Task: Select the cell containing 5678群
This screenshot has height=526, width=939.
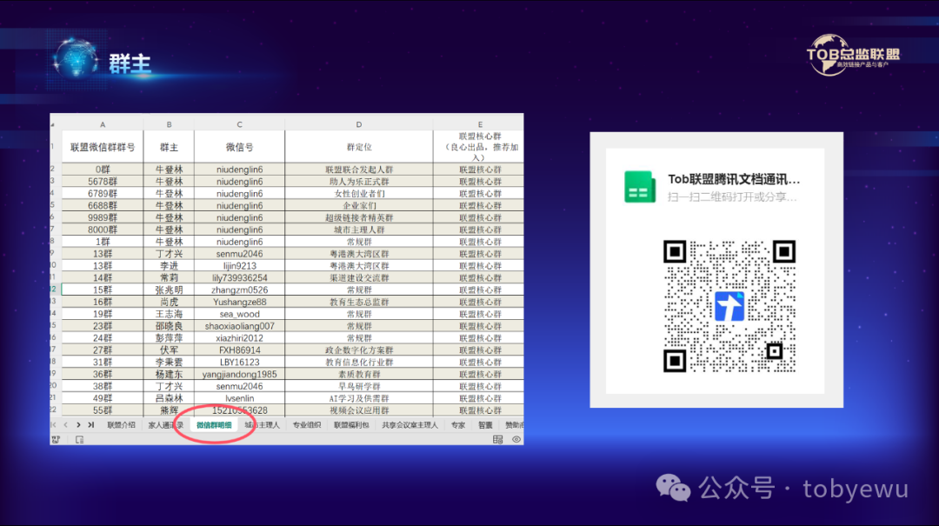Action: point(103,182)
